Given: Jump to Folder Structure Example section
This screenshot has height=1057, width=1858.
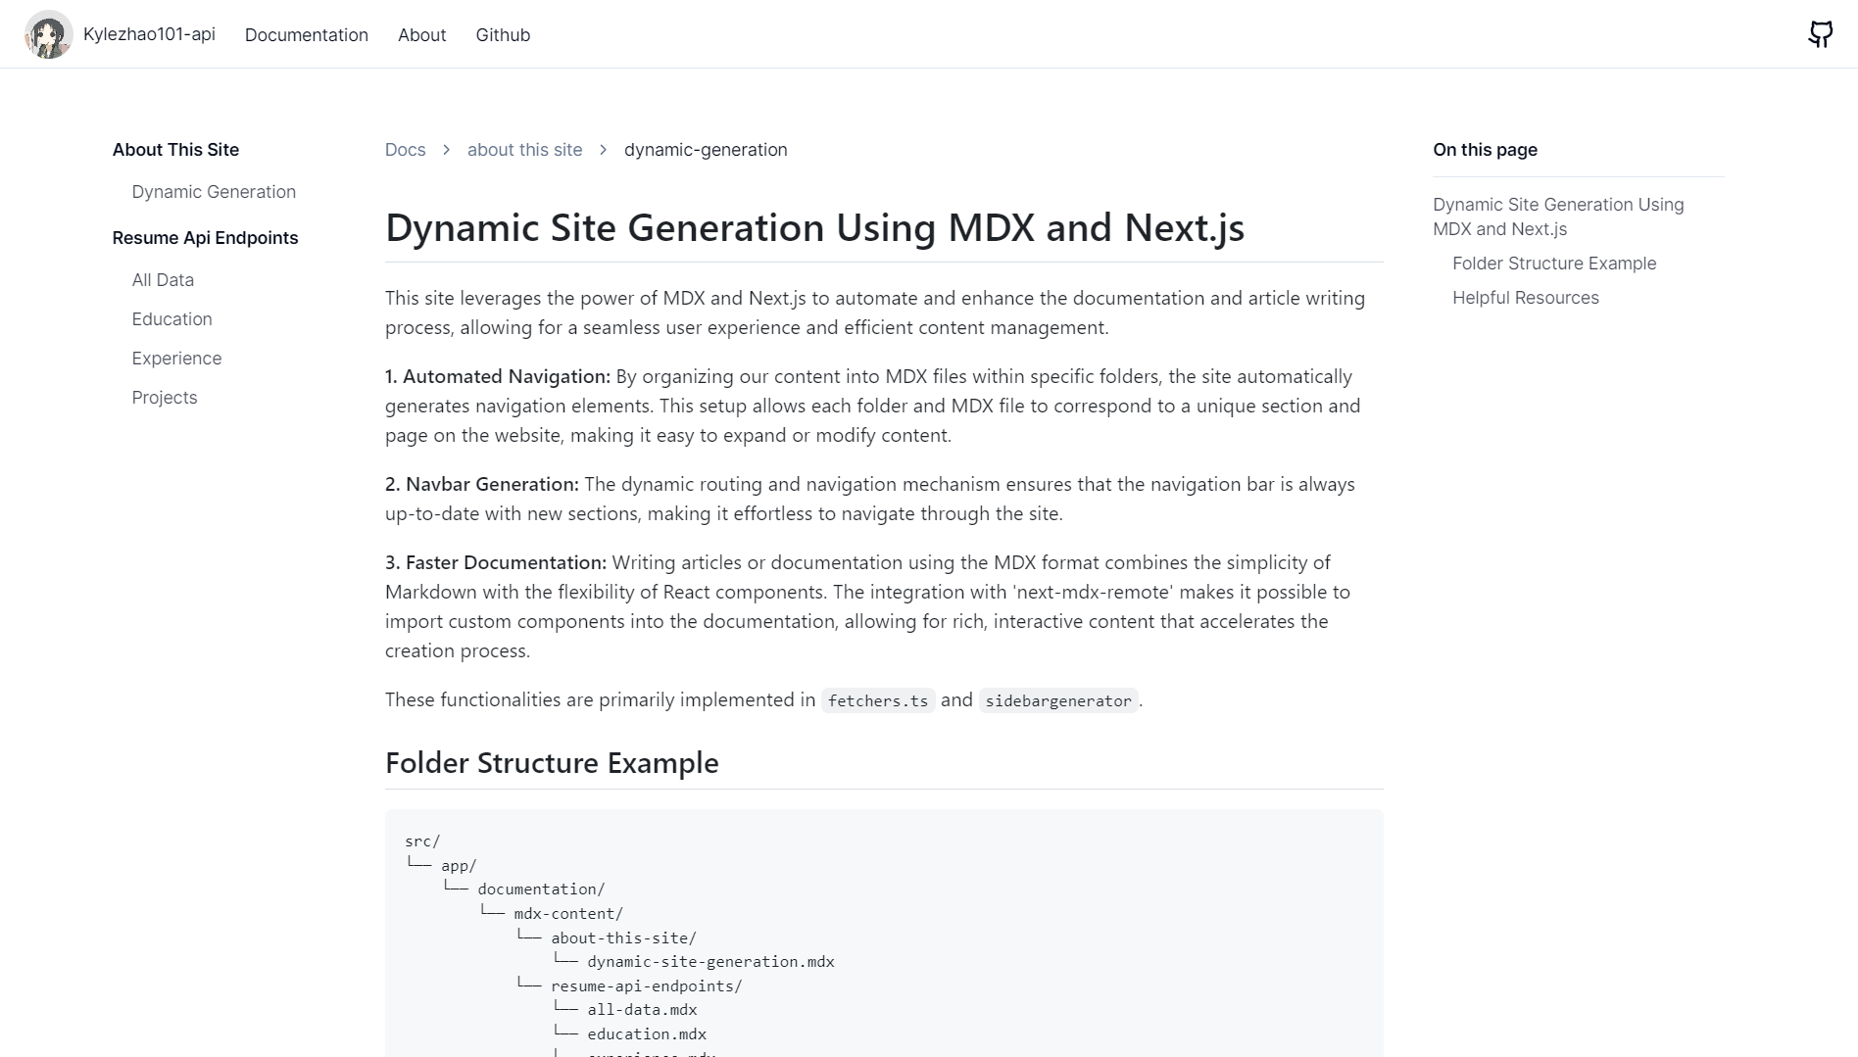Looking at the screenshot, I should click(x=1554, y=264).
